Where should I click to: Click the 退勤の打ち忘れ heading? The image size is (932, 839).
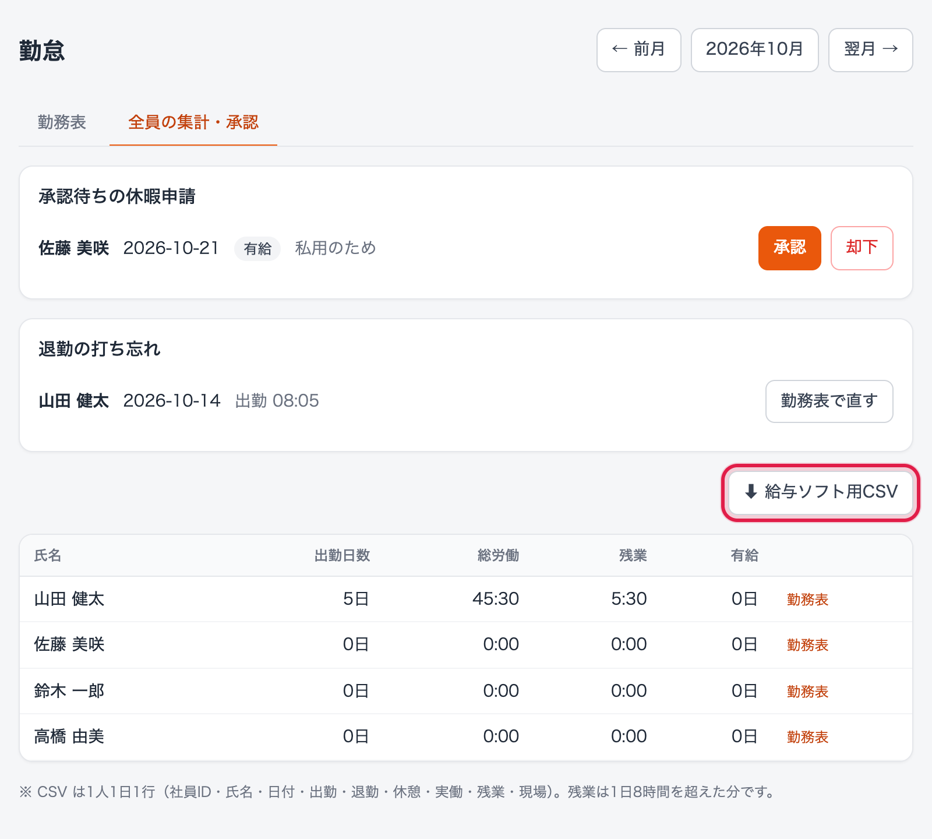pos(100,350)
